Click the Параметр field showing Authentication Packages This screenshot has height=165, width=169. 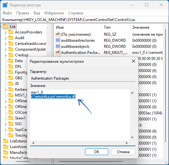(83, 78)
